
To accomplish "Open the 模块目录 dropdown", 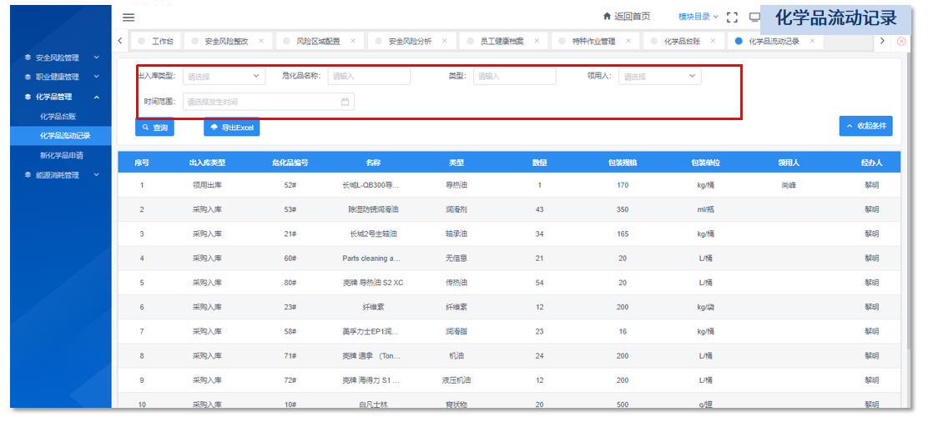I will point(698,17).
